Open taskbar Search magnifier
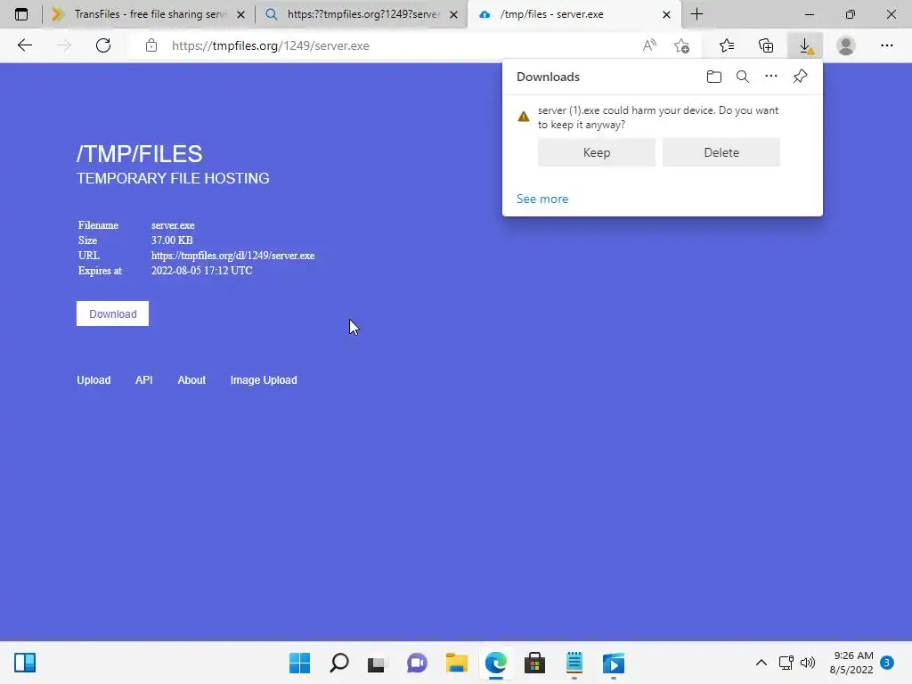Screen dimensions: 912x684 [x=339, y=663]
